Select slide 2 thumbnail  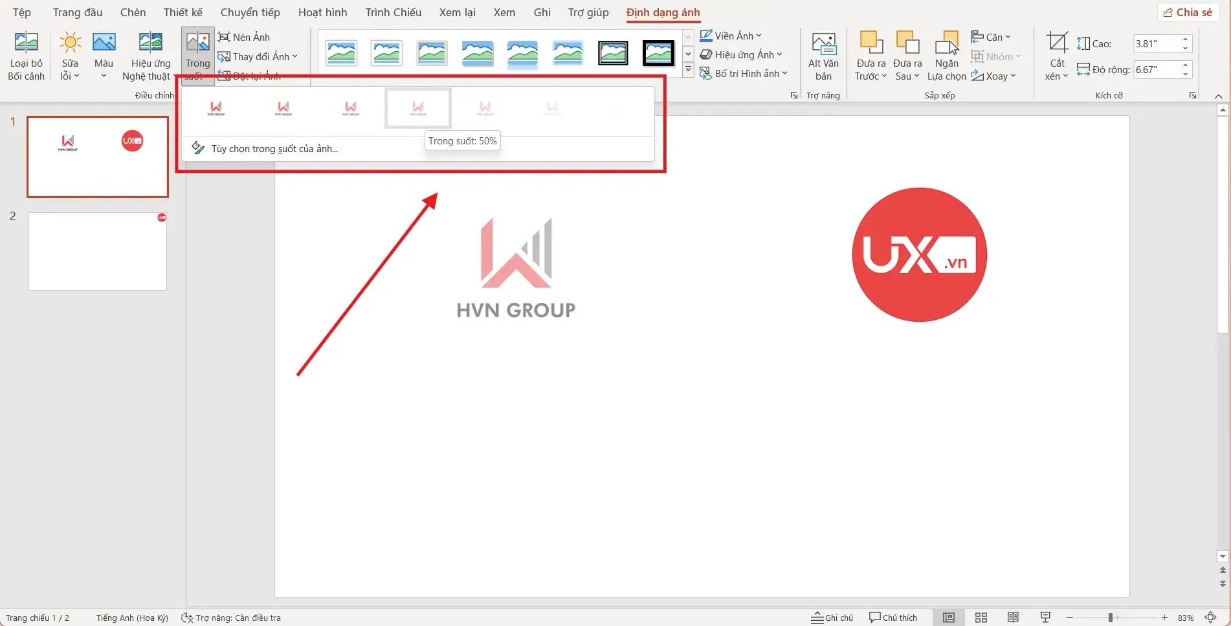pos(98,251)
